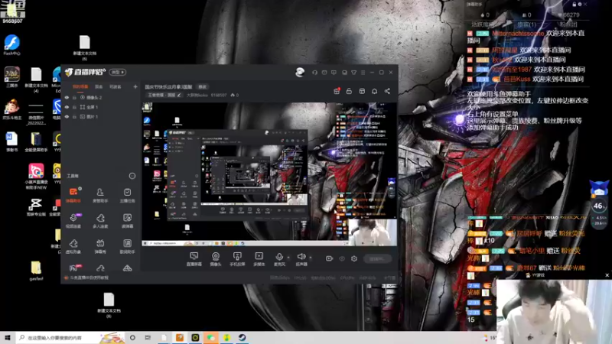Close the webcam overlay window
The height and width of the screenshot is (344, 612).
coord(607,275)
